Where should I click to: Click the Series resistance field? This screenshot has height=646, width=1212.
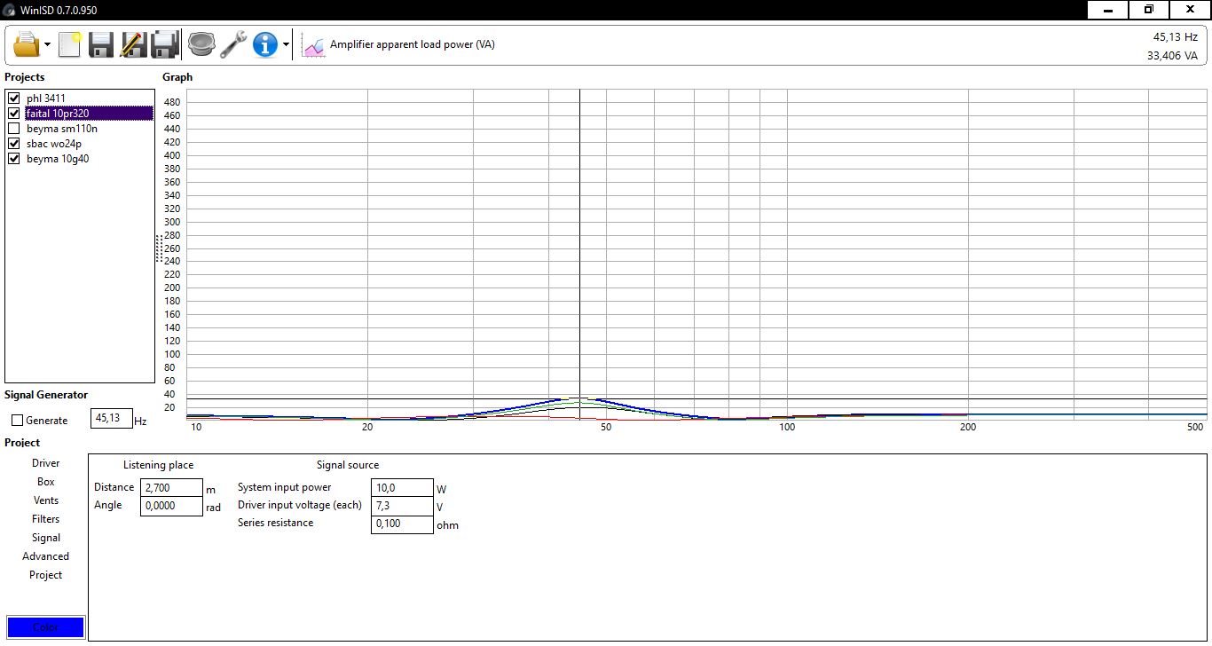tap(402, 524)
